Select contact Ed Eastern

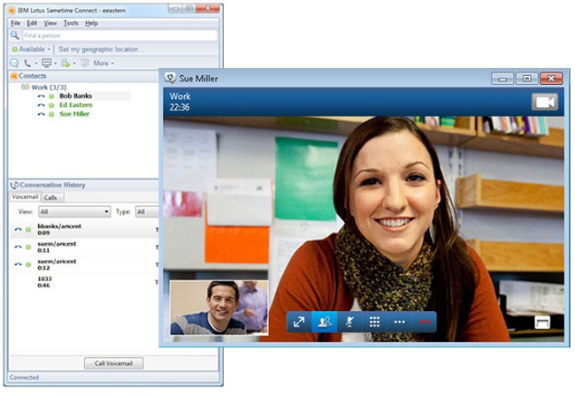click(76, 105)
